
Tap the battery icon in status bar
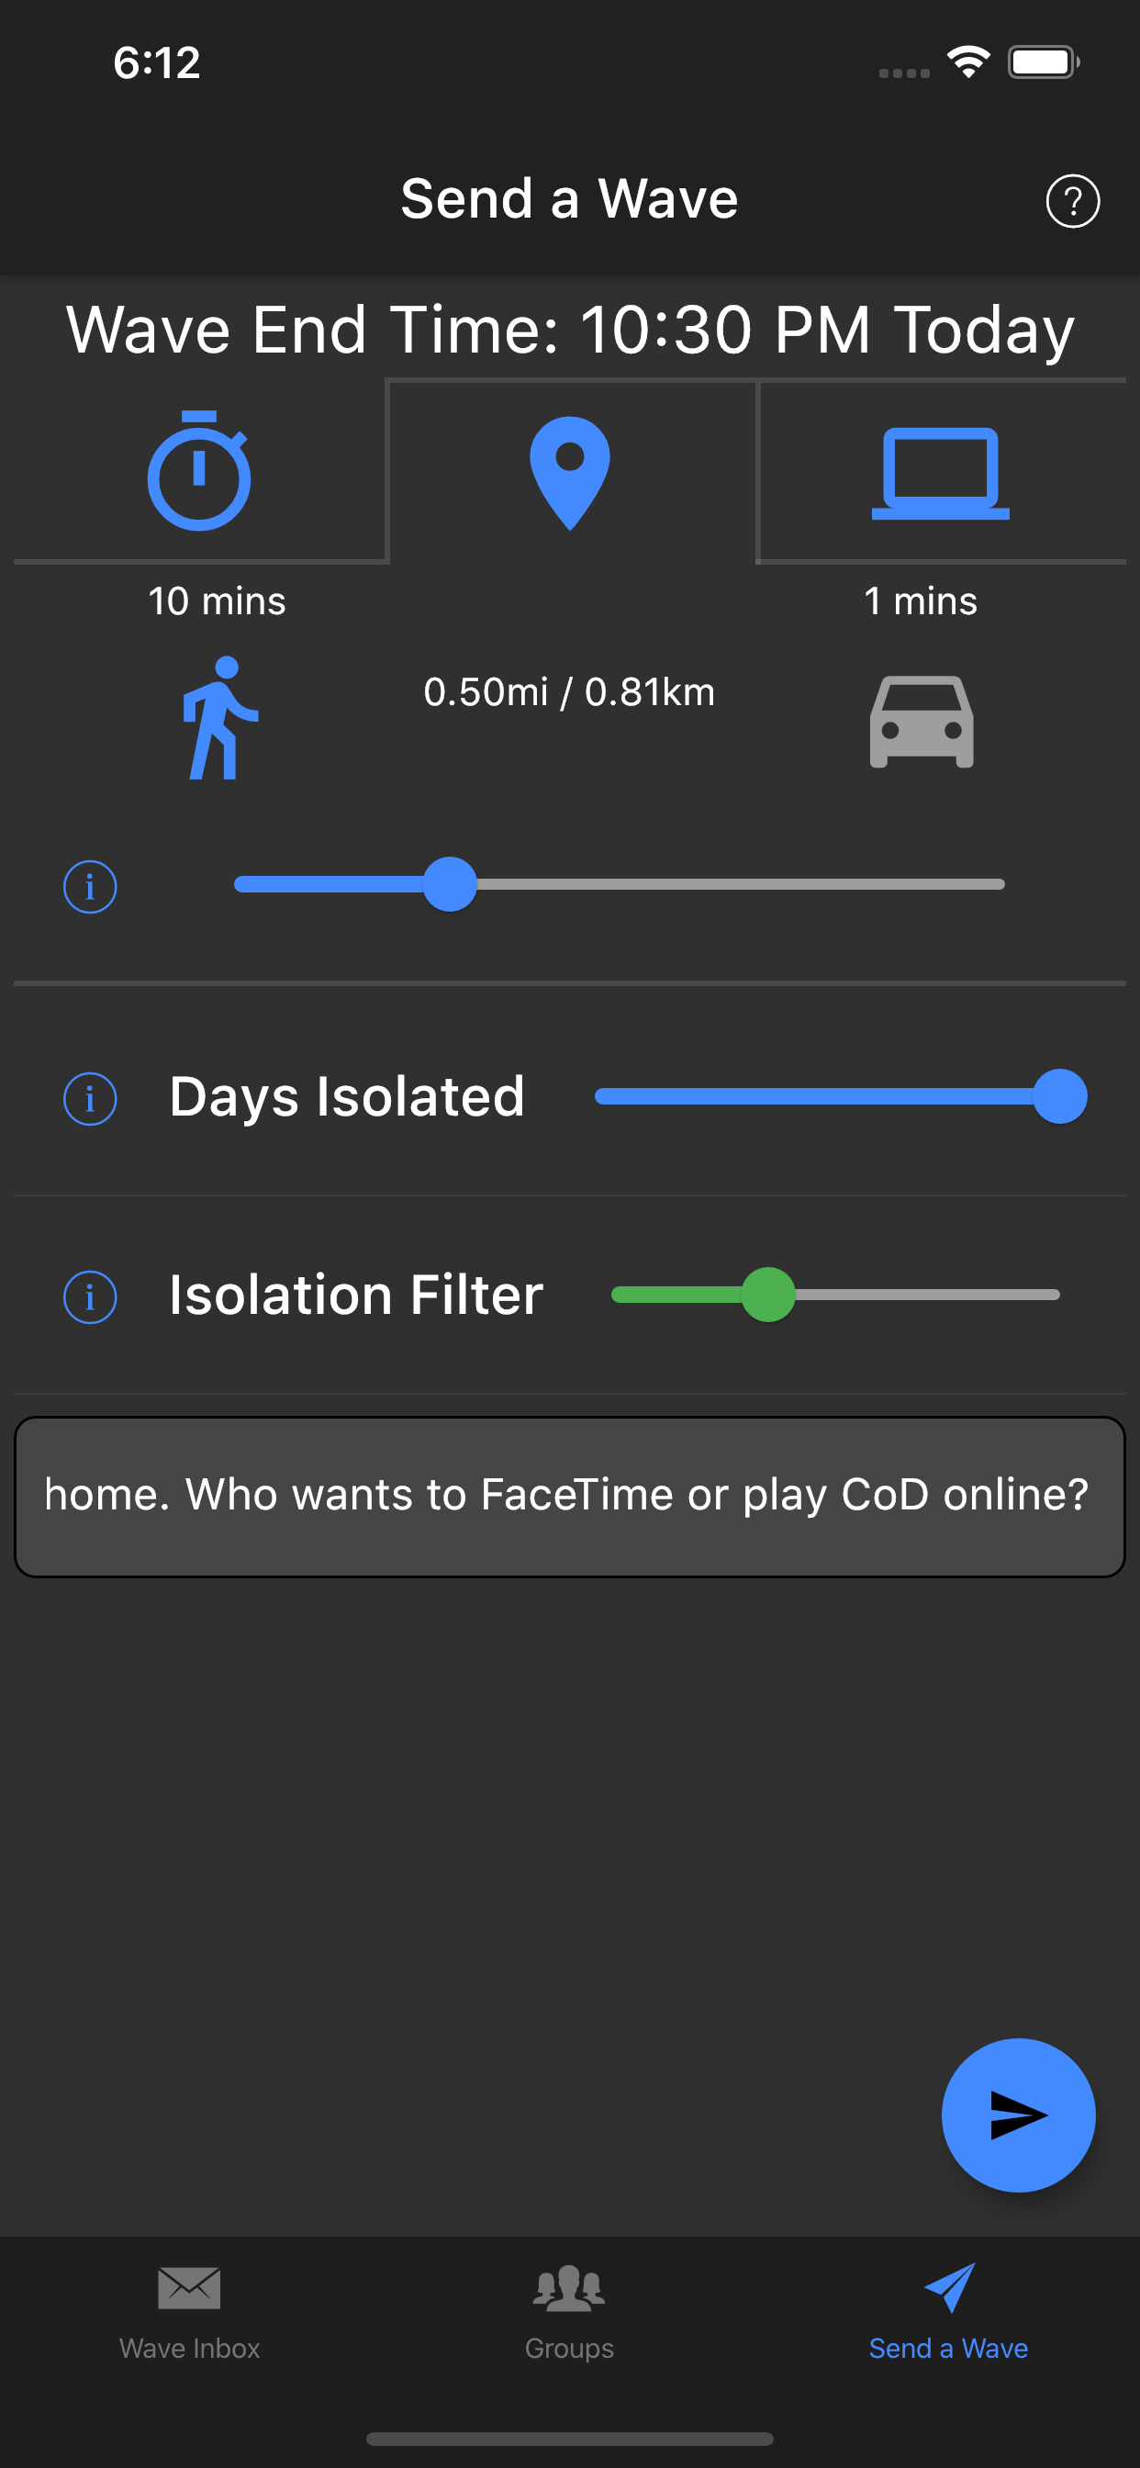1043,63
